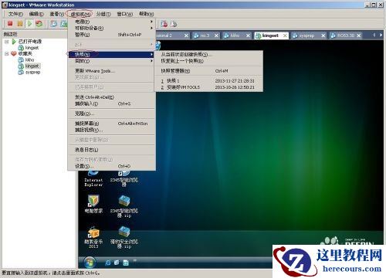Open the 编辑(E) menu
Screen dimensions: 386x278
pos(36,14)
